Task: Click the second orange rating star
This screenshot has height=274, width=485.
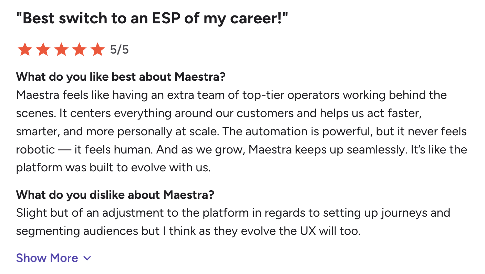Action: pos(43,50)
